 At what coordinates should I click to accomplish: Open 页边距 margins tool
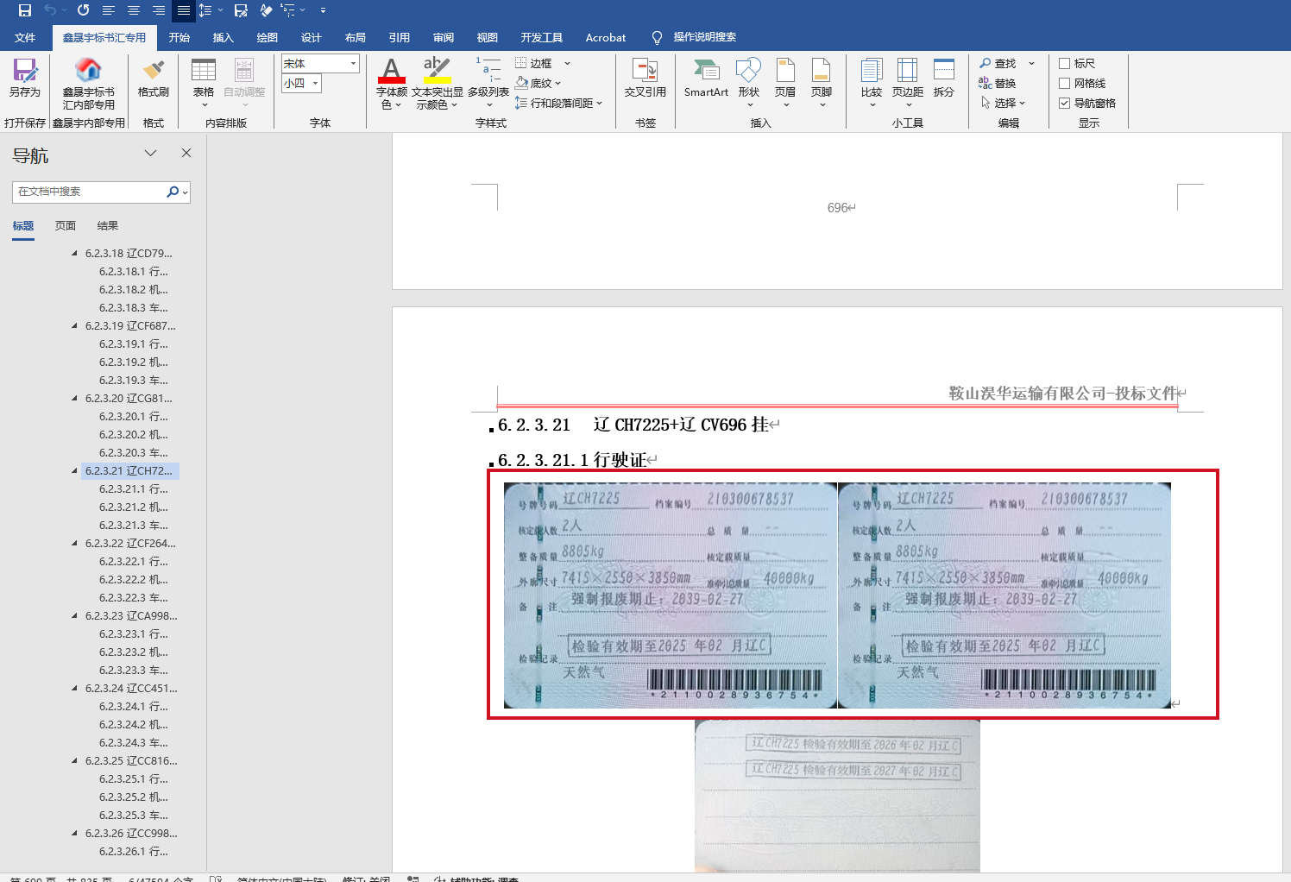908,83
